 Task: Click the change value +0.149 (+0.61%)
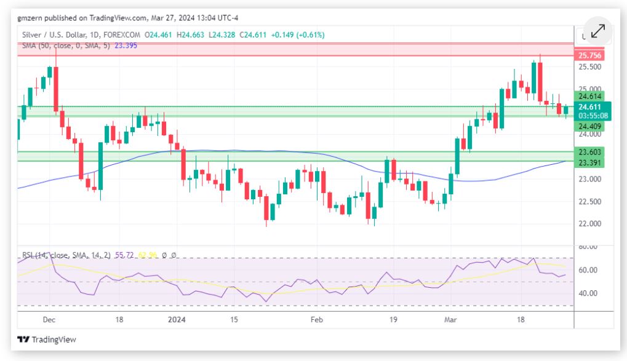coord(298,35)
